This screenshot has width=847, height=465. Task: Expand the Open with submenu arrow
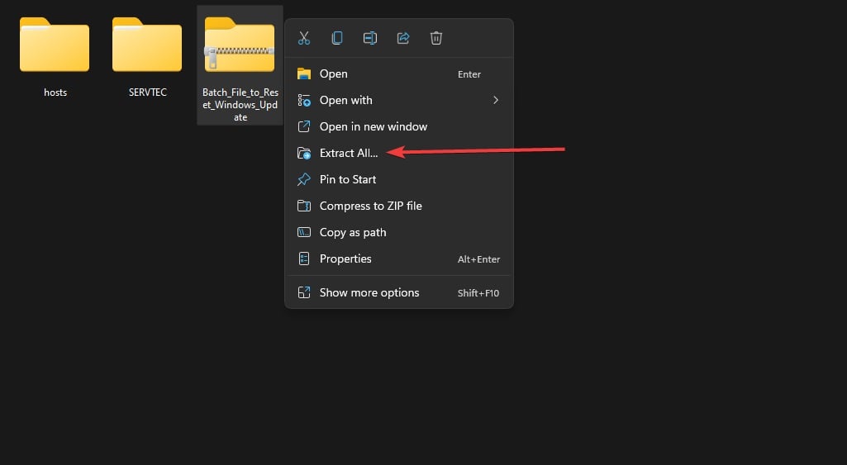tap(496, 100)
